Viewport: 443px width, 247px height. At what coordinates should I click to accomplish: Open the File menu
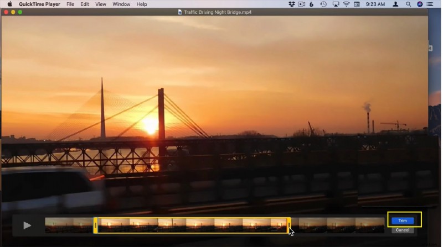tap(70, 4)
